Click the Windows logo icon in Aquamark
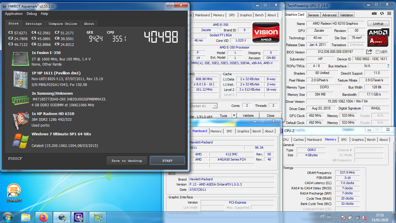 click(20, 141)
